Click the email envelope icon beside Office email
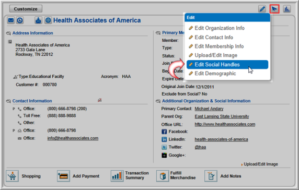 tap(19, 138)
